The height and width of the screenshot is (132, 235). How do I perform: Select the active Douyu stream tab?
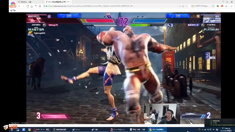(58, 2)
